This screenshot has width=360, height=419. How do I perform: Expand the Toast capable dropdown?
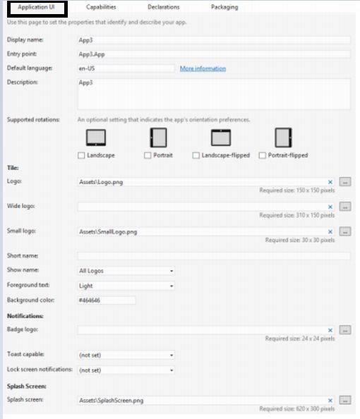126,355
